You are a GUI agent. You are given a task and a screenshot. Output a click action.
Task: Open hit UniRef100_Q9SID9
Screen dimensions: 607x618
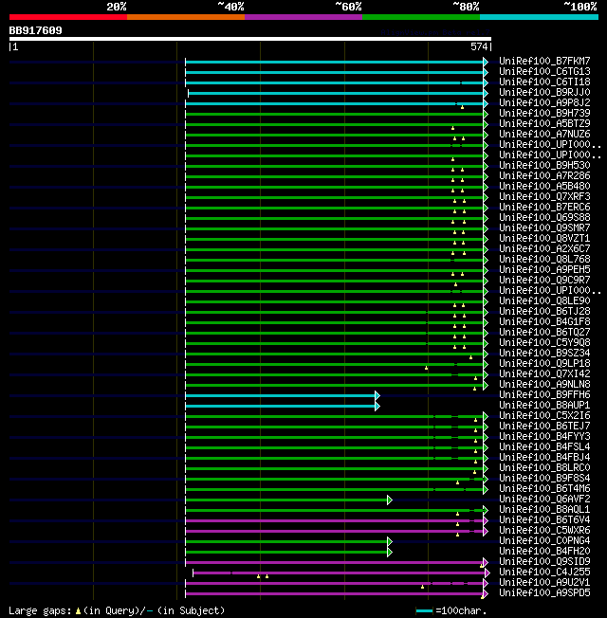(x=544, y=562)
